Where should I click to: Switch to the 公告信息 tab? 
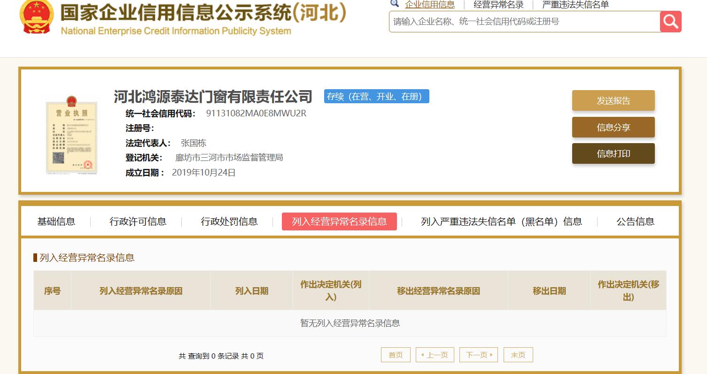pos(636,221)
